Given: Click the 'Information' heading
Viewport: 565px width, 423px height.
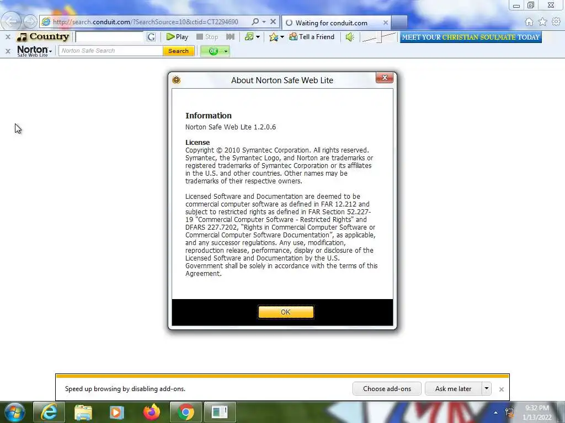Looking at the screenshot, I should (x=208, y=116).
